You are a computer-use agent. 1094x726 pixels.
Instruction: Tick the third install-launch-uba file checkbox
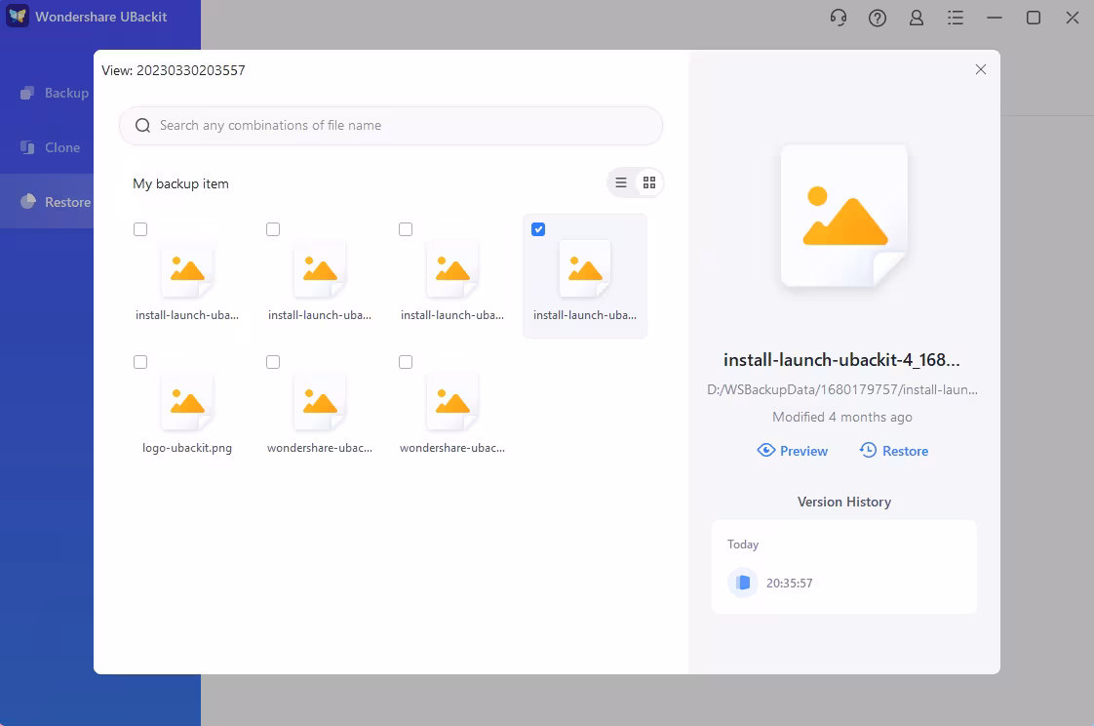click(x=406, y=229)
